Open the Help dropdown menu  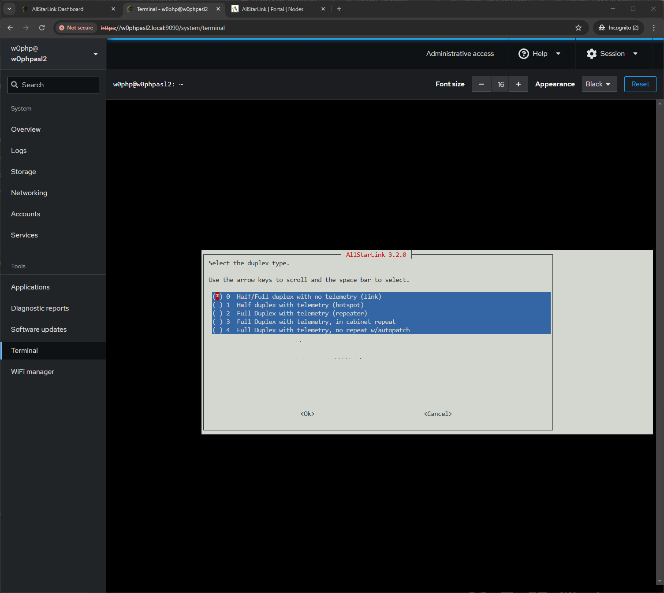tap(540, 54)
